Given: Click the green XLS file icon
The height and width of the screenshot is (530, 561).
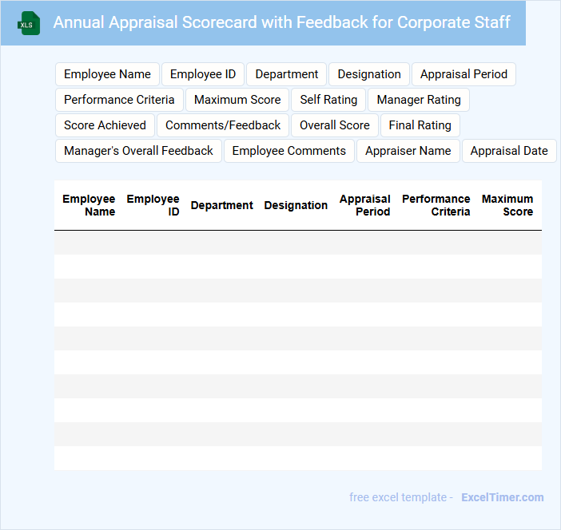Looking at the screenshot, I should (29, 23).
